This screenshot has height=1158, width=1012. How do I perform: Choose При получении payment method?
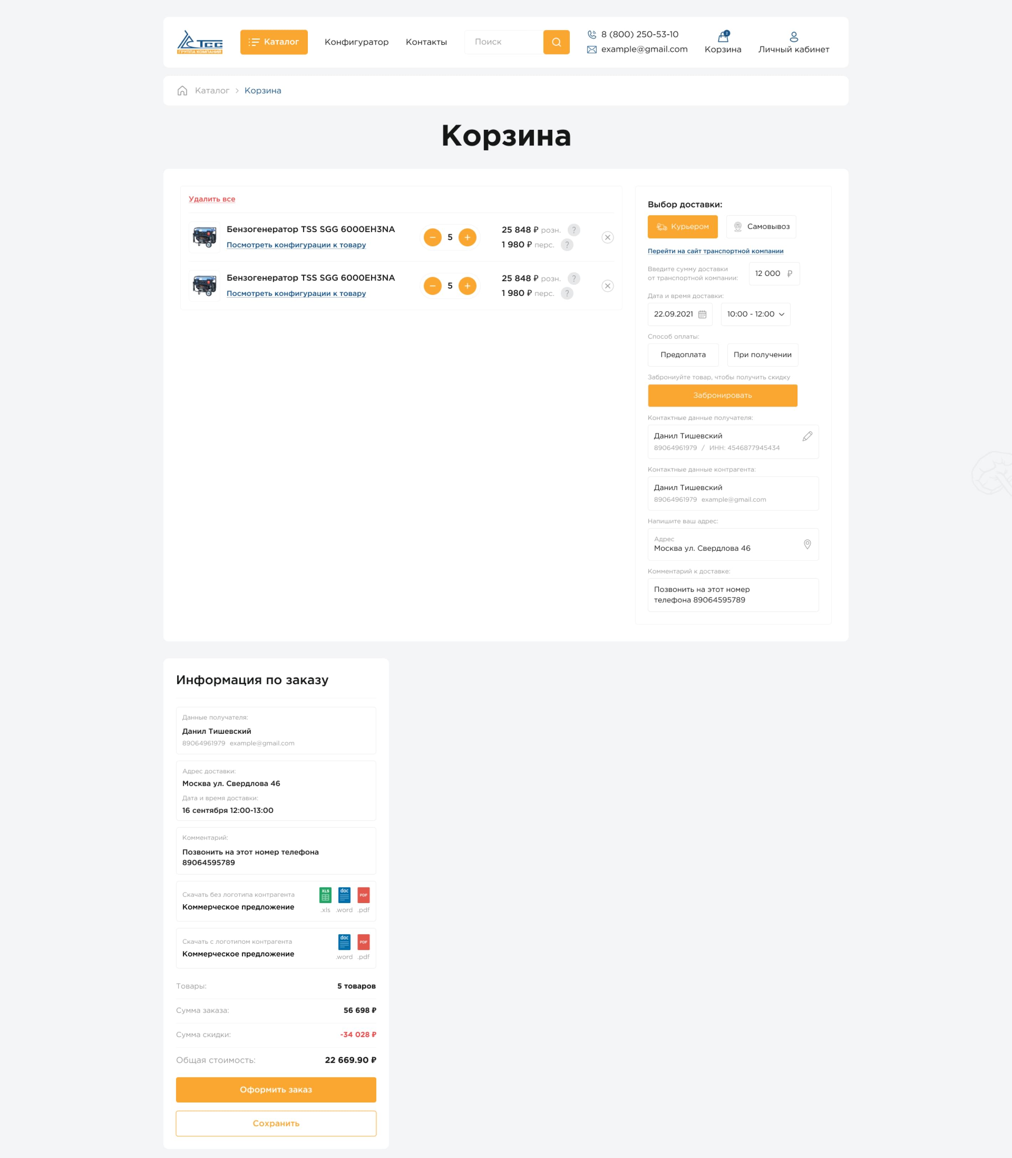click(x=762, y=355)
